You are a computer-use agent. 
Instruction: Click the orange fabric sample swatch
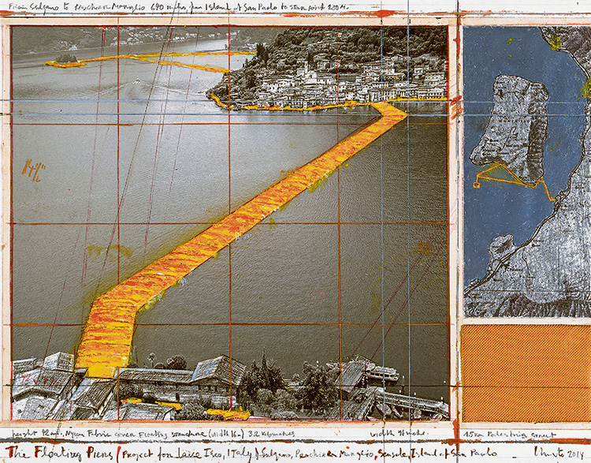pos(526,373)
